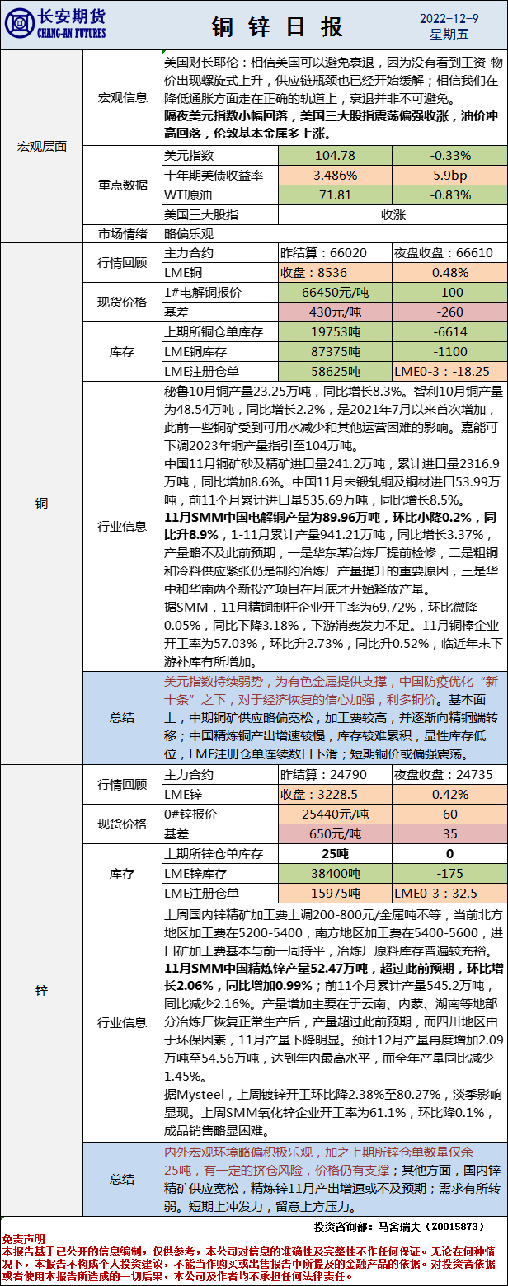Image resolution: width=508 pixels, height=1286 pixels.
Task: Click the yield value 3.486%
Action: 335,175
